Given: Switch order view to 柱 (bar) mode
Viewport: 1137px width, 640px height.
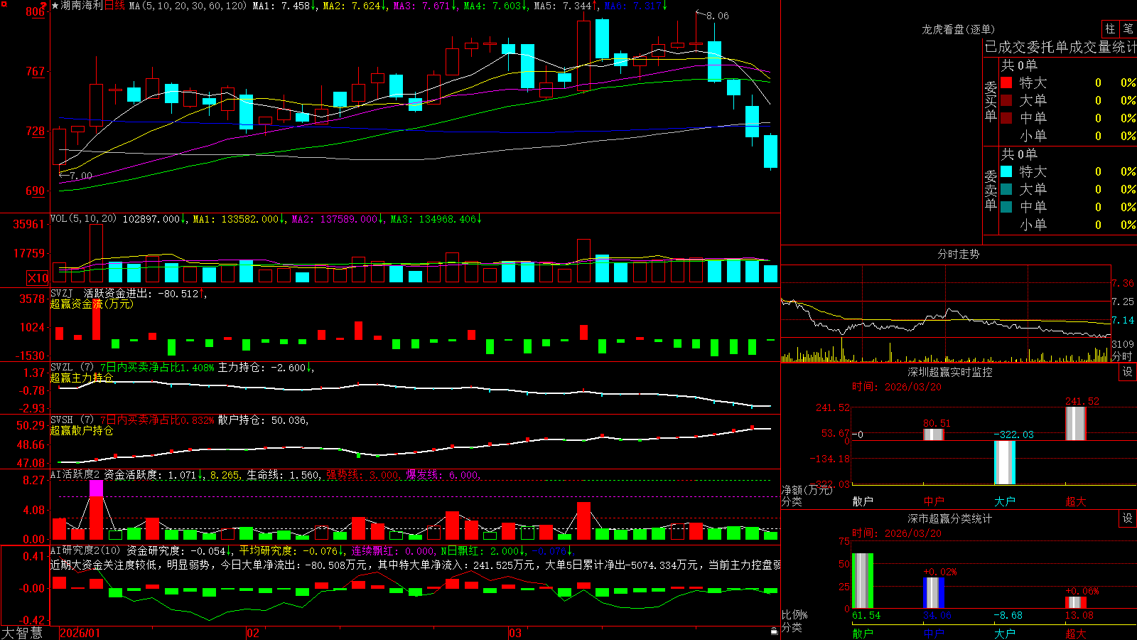Looking at the screenshot, I should click(x=1110, y=28).
